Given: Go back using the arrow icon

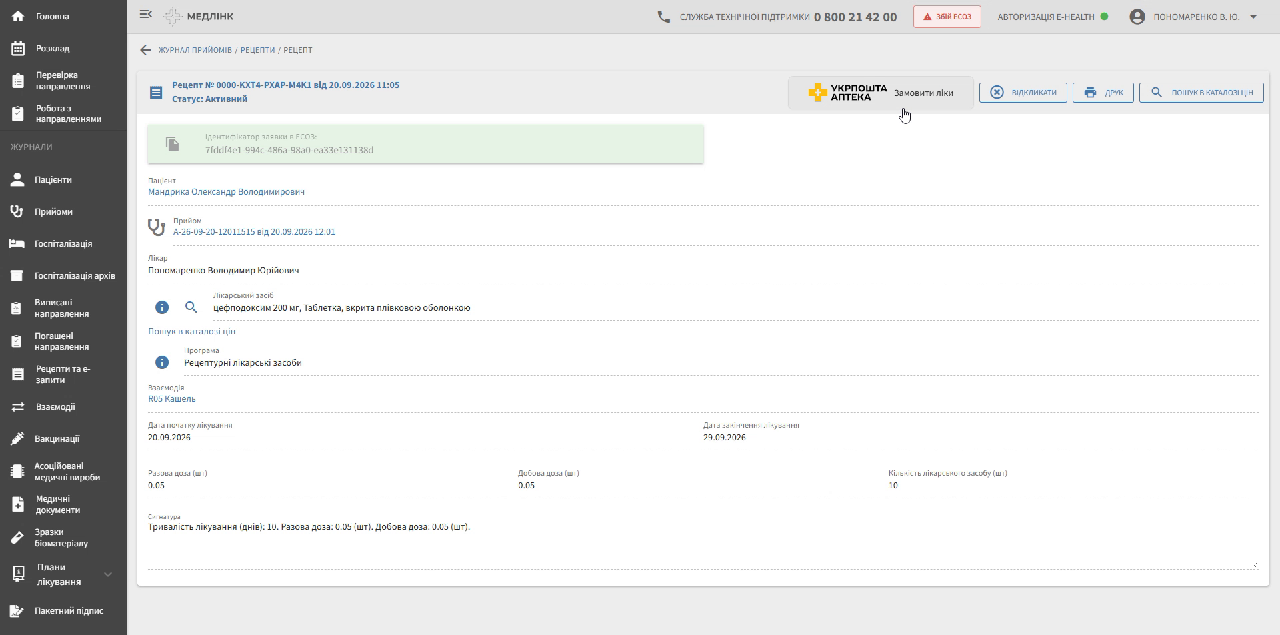Looking at the screenshot, I should coord(145,50).
